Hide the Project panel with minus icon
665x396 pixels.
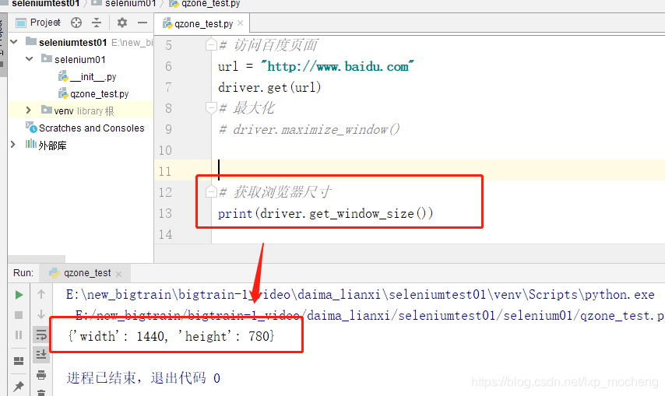[142, 23]
